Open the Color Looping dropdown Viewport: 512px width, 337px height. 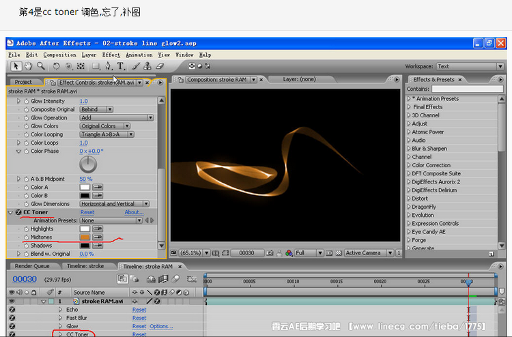106,134
